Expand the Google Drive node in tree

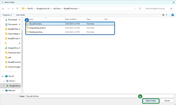click(x=4, y=86)
